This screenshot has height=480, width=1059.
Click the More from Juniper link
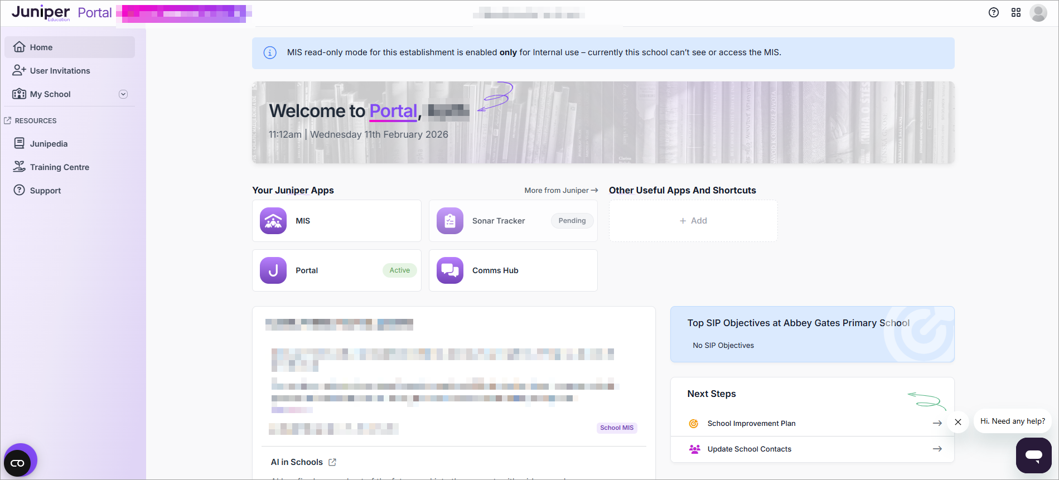tap(560, 191)
